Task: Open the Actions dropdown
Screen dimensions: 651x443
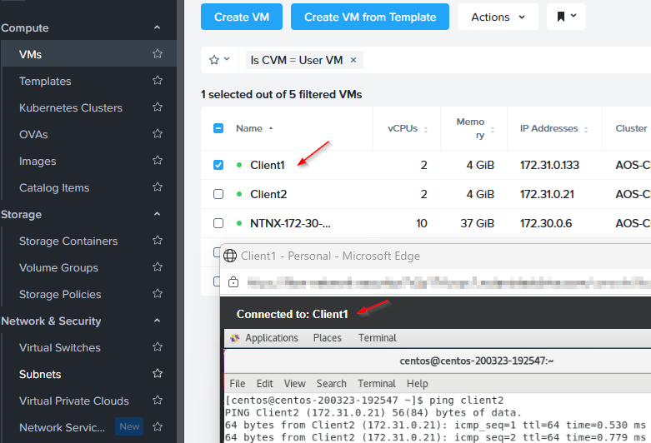Action: tap(498, 17)
